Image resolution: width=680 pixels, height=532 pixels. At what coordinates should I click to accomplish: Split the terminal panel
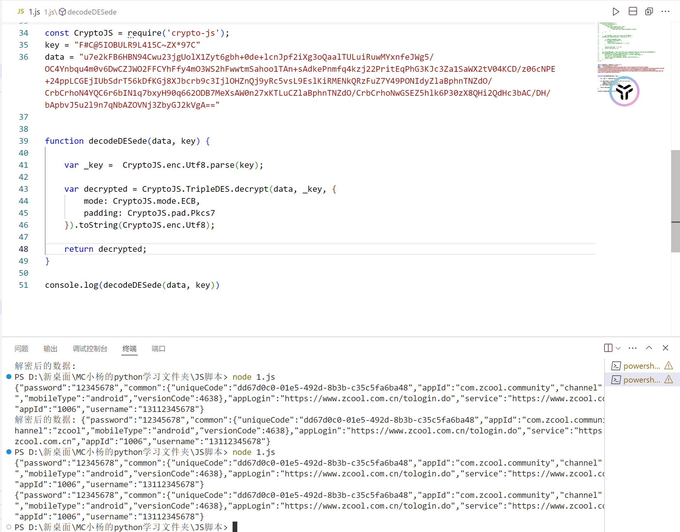pyautogui.click(x=608, y=348)
